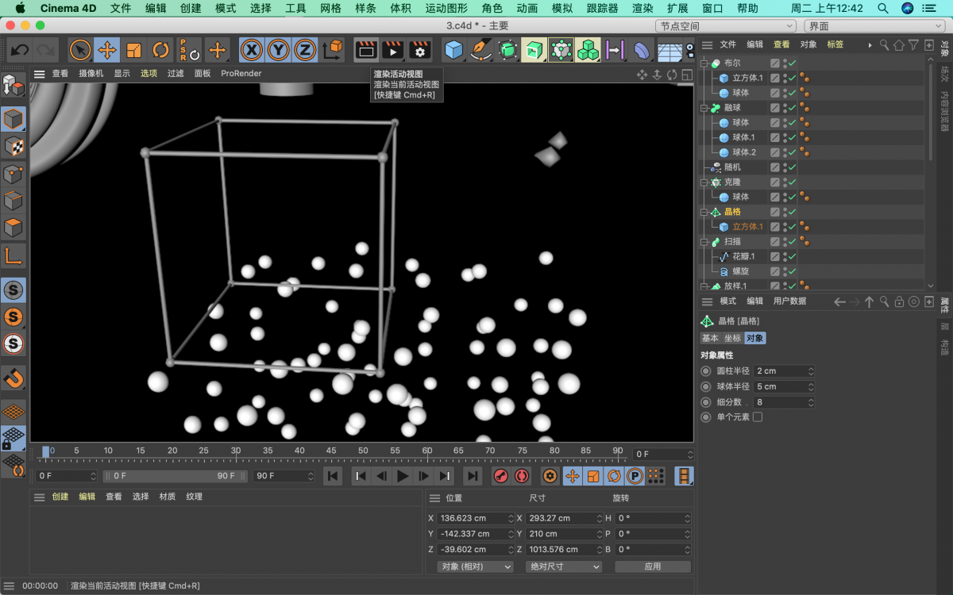
Task: Collapse the 融球 tree node
Action: [x=704, y=107]
